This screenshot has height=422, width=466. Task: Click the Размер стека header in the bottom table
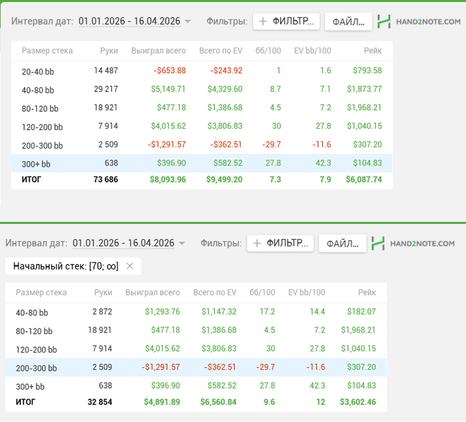click(41, 293)
